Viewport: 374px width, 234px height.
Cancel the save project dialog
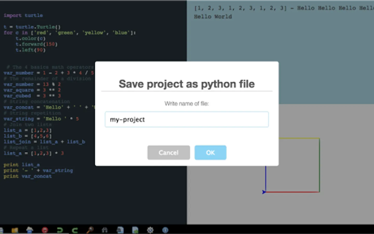coord(169,153)
